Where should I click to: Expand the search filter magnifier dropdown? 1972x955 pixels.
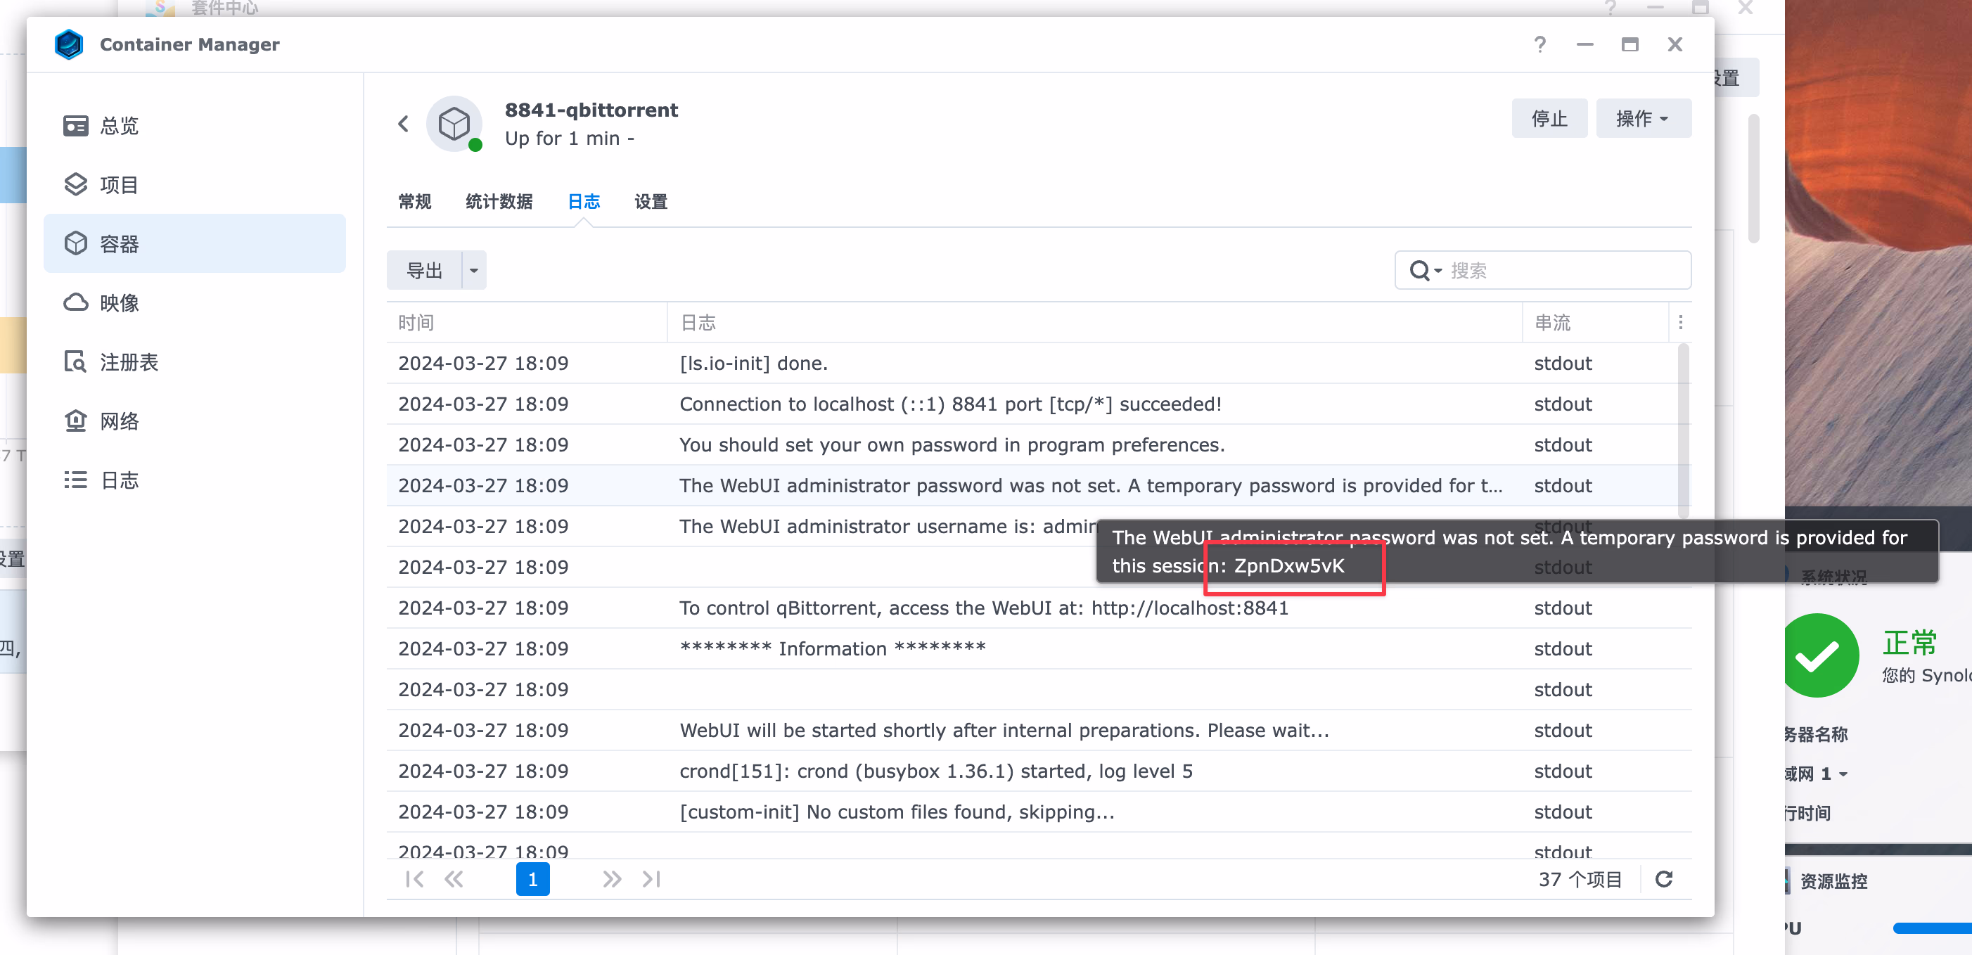tap(1426, 270)
